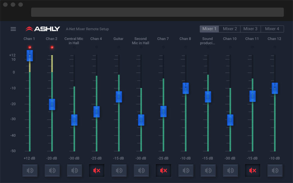Click the Chan 2 red clip indicator
This screenshot has height=183, width=293.
click(52, 47)
